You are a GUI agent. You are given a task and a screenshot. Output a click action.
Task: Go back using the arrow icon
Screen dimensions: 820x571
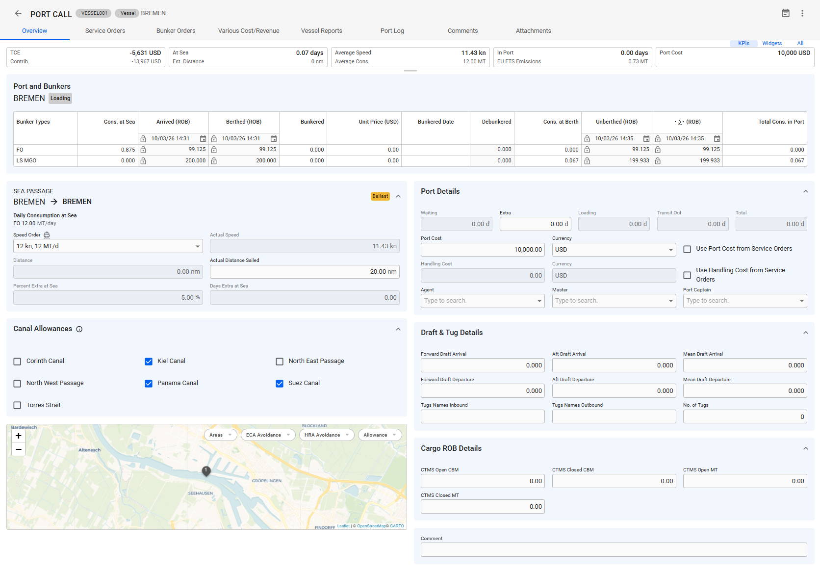18,14
